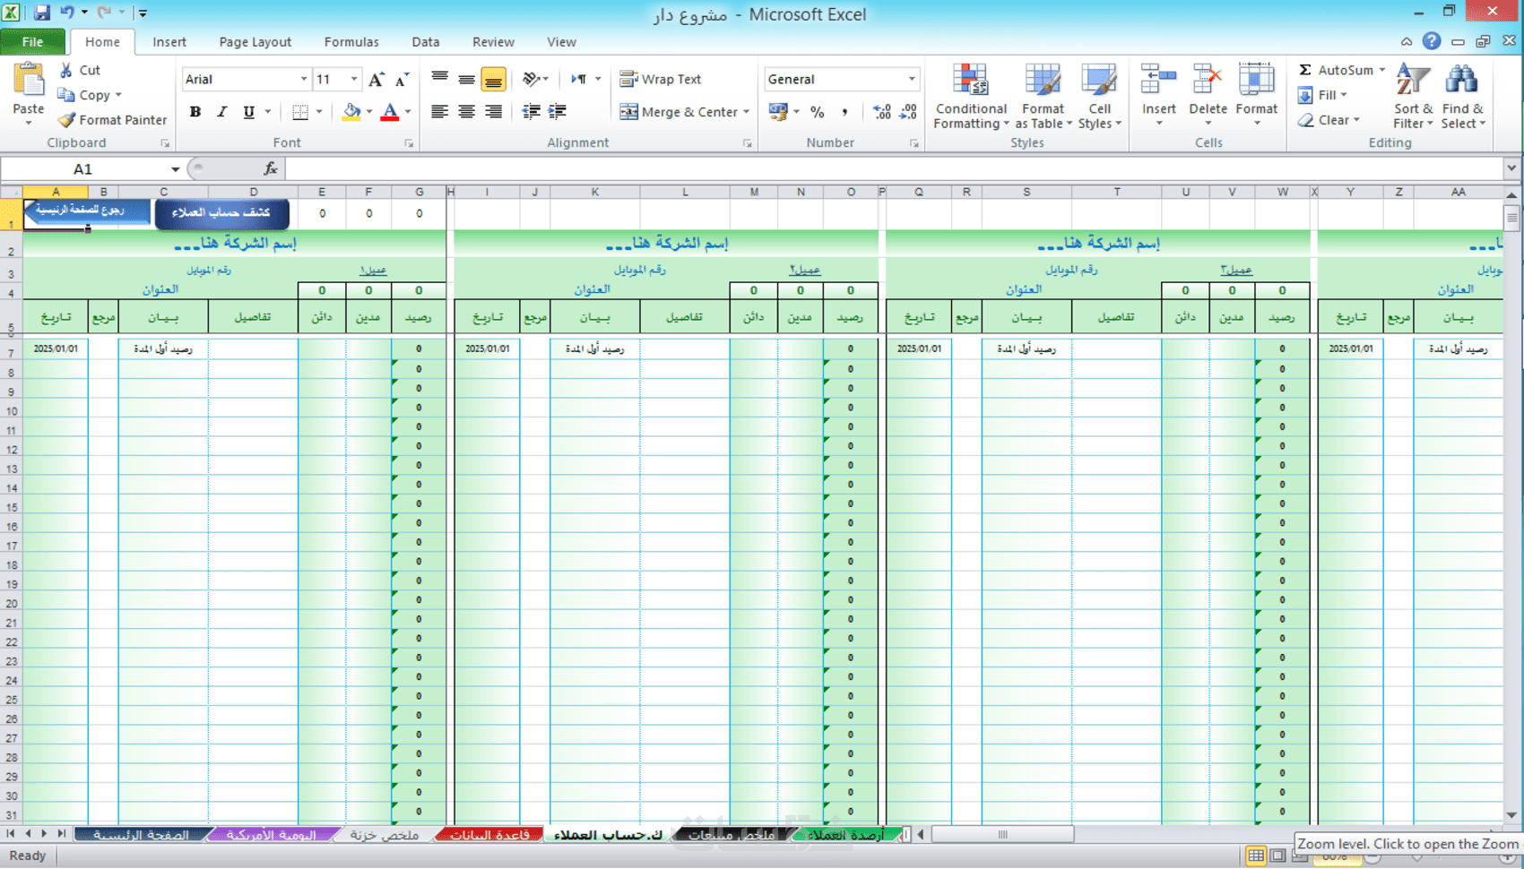Open Find & Select binoculars
The width and height of the screenshot is (1524, 869).
click(x=1462, y=97)
